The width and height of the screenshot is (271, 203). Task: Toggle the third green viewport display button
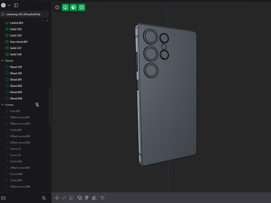click(81, 7)
